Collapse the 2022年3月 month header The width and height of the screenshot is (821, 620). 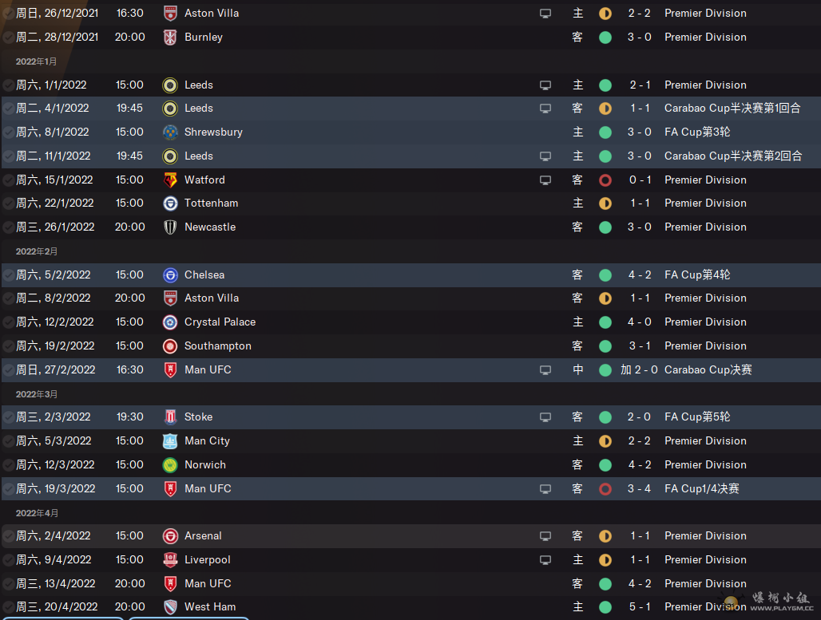pyautogui.click(x=36, y=394)
